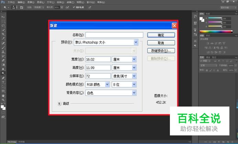Select the Rectangular Marquee tool
This screenshot has width=238, height=144.
[x=3, y=21]
